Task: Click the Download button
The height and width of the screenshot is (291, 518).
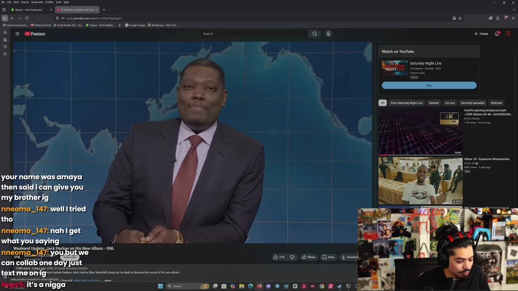Action: [x=350, y=257]
